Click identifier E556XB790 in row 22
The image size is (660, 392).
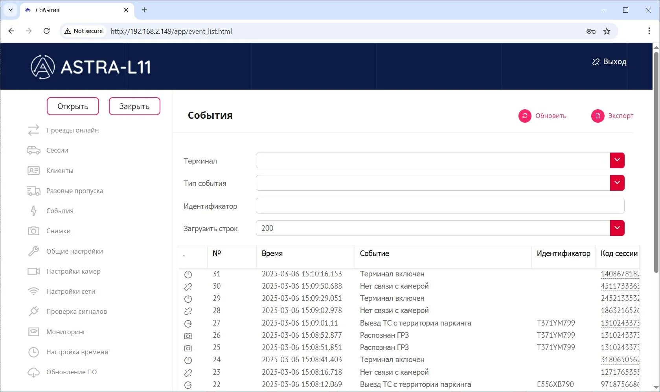coord(555,384)
